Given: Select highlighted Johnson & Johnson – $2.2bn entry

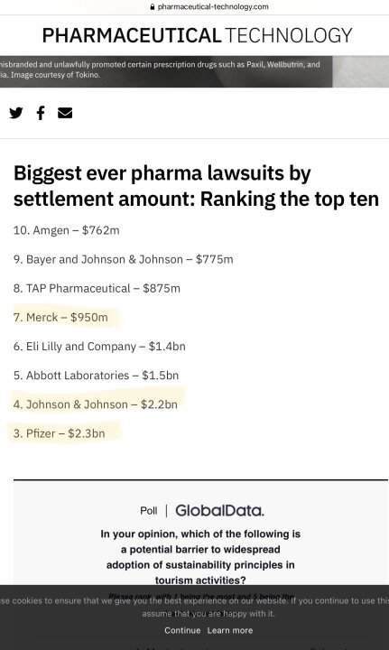Looking at the screenshot, I should [96, 404].
